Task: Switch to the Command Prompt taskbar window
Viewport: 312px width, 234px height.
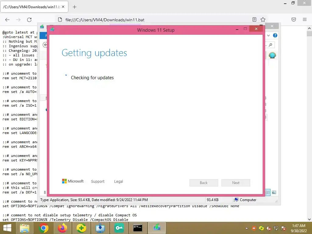Action: [x=138, y=228]
